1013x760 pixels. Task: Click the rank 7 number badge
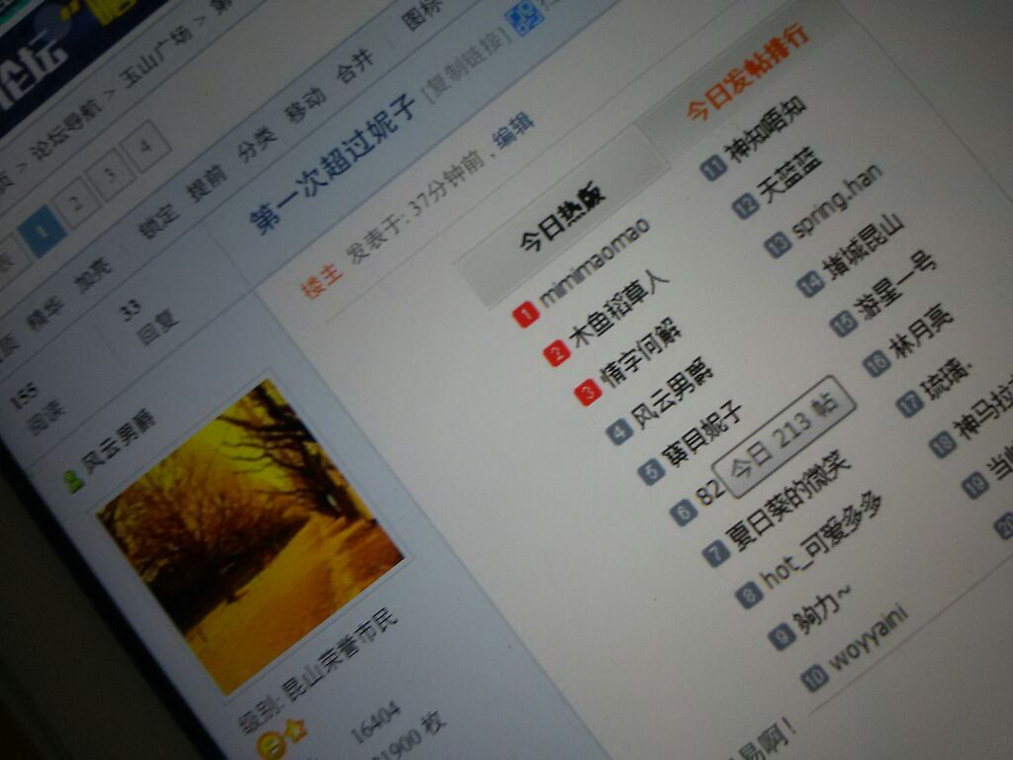715,553
